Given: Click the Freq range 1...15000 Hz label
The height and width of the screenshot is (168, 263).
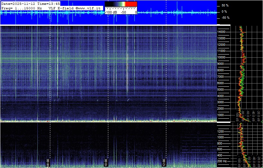Looking at the screenshot, I should click(22, 8).
